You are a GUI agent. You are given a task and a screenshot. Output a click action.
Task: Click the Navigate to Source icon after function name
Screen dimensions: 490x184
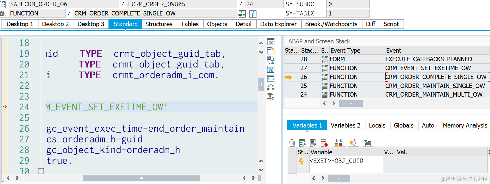point(242,14)
